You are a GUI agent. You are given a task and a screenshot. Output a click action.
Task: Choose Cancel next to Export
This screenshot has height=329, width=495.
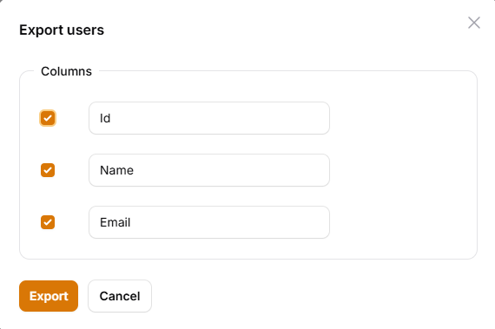pos(120,296)
